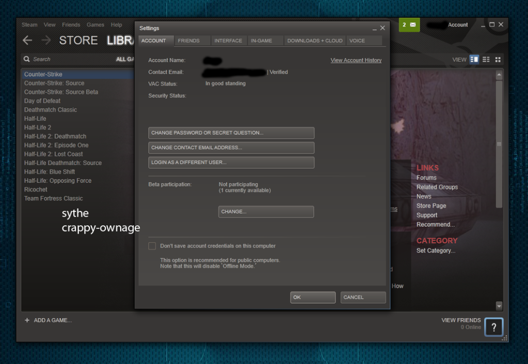The height and width of the screenshot is (364, 528).
Task: Switch to list view icon
Action: tap(486, 59)
